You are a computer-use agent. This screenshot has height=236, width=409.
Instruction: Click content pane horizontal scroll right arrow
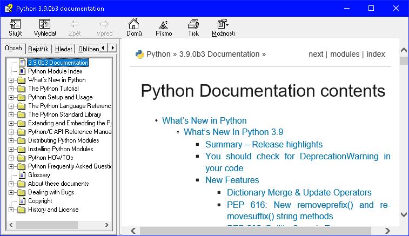point(387,231)
